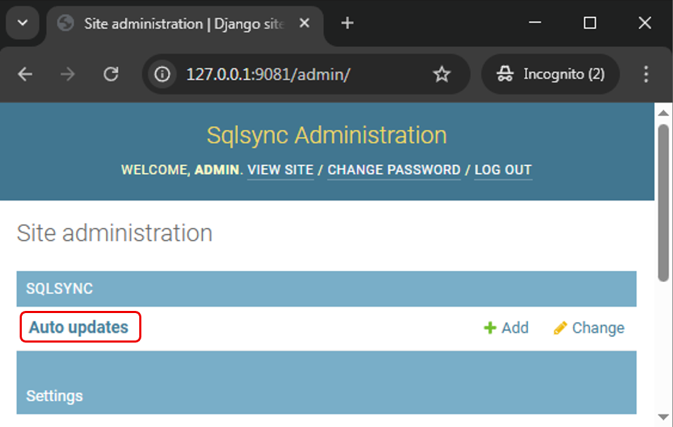Open Chrome three-dot menu
The width and height of the screenshot is (673, 427).
pos(646,75)
